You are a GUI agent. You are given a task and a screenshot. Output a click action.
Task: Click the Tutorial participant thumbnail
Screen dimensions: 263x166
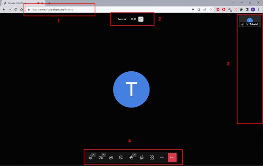250,21
